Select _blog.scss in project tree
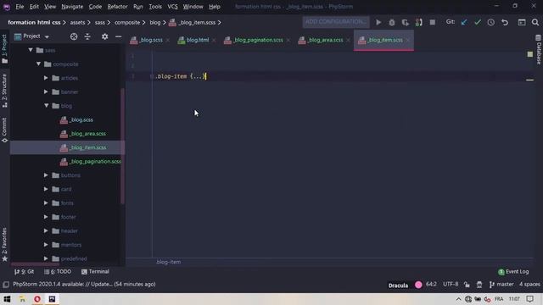The image size is (543, 305). (x=76, y=119)
